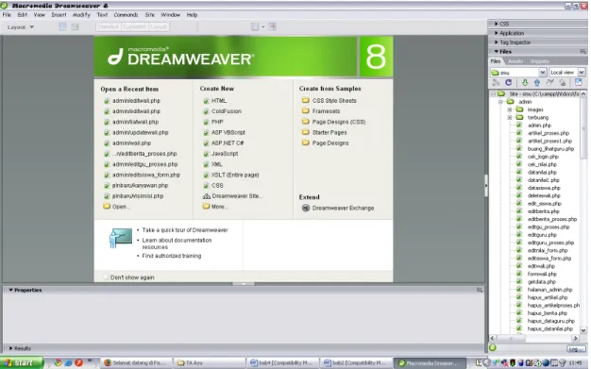Create a new HTML document
This screenshot has height=369, width=591.
(219, 101)
